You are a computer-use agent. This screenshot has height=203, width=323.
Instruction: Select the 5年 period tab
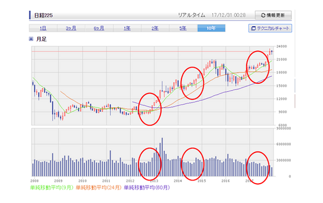pyautogui.click(x=183, y=28)
